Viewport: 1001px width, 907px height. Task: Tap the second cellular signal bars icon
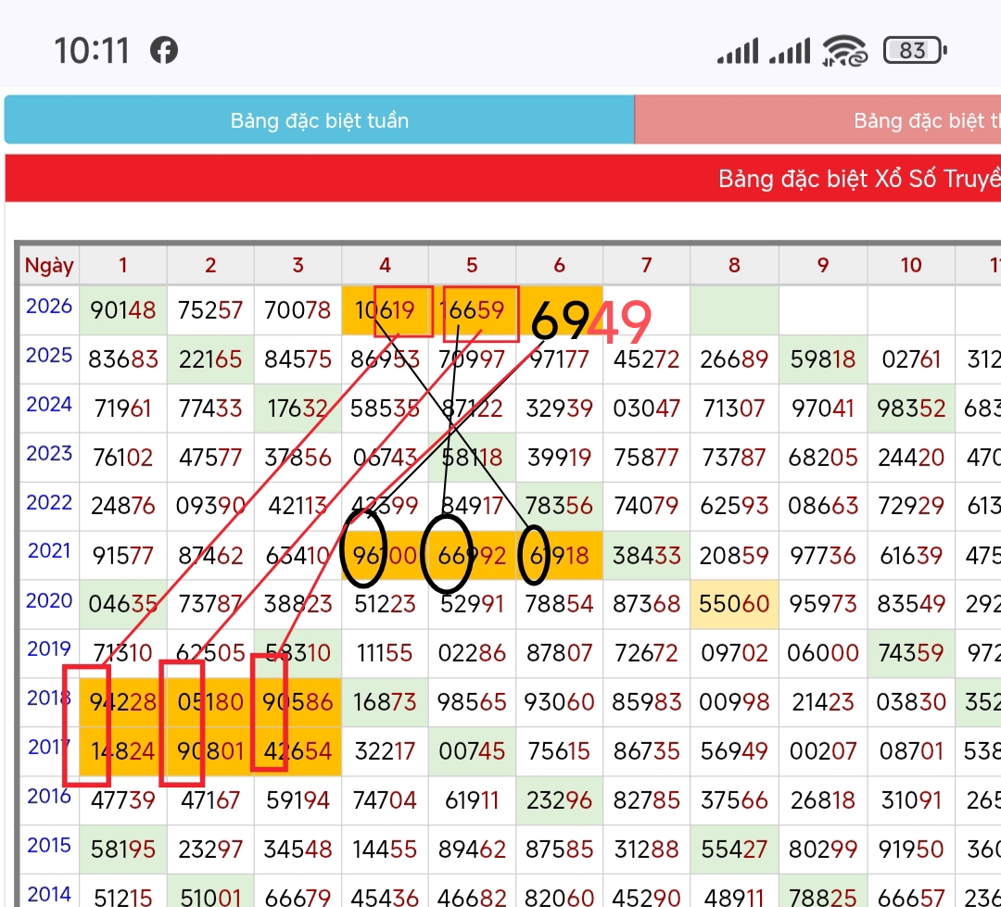pyautogui.click(x=790, y=51)
